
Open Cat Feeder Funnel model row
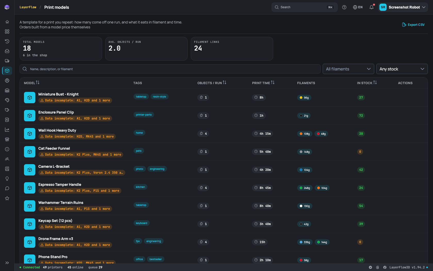[224, 152]
